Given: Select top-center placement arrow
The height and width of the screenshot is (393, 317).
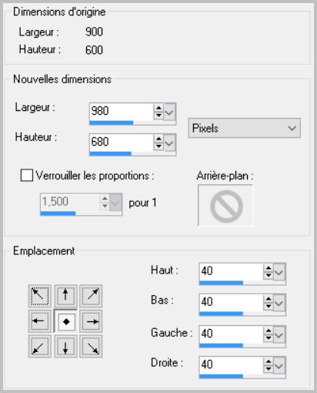Looking at the screenshot, I should tap(65, 296).
